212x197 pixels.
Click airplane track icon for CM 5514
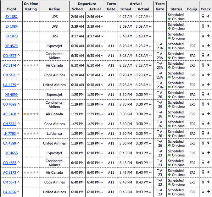209,123
